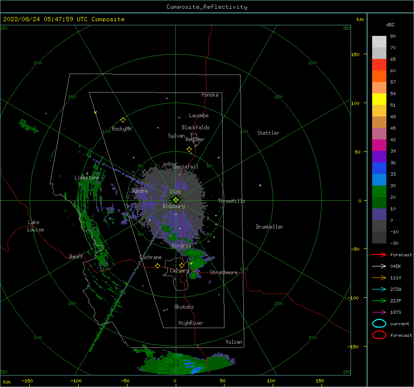This screenshot has height=387, width=414.
Task: Select the HighRiver city label
Action: tap(191, 323)
